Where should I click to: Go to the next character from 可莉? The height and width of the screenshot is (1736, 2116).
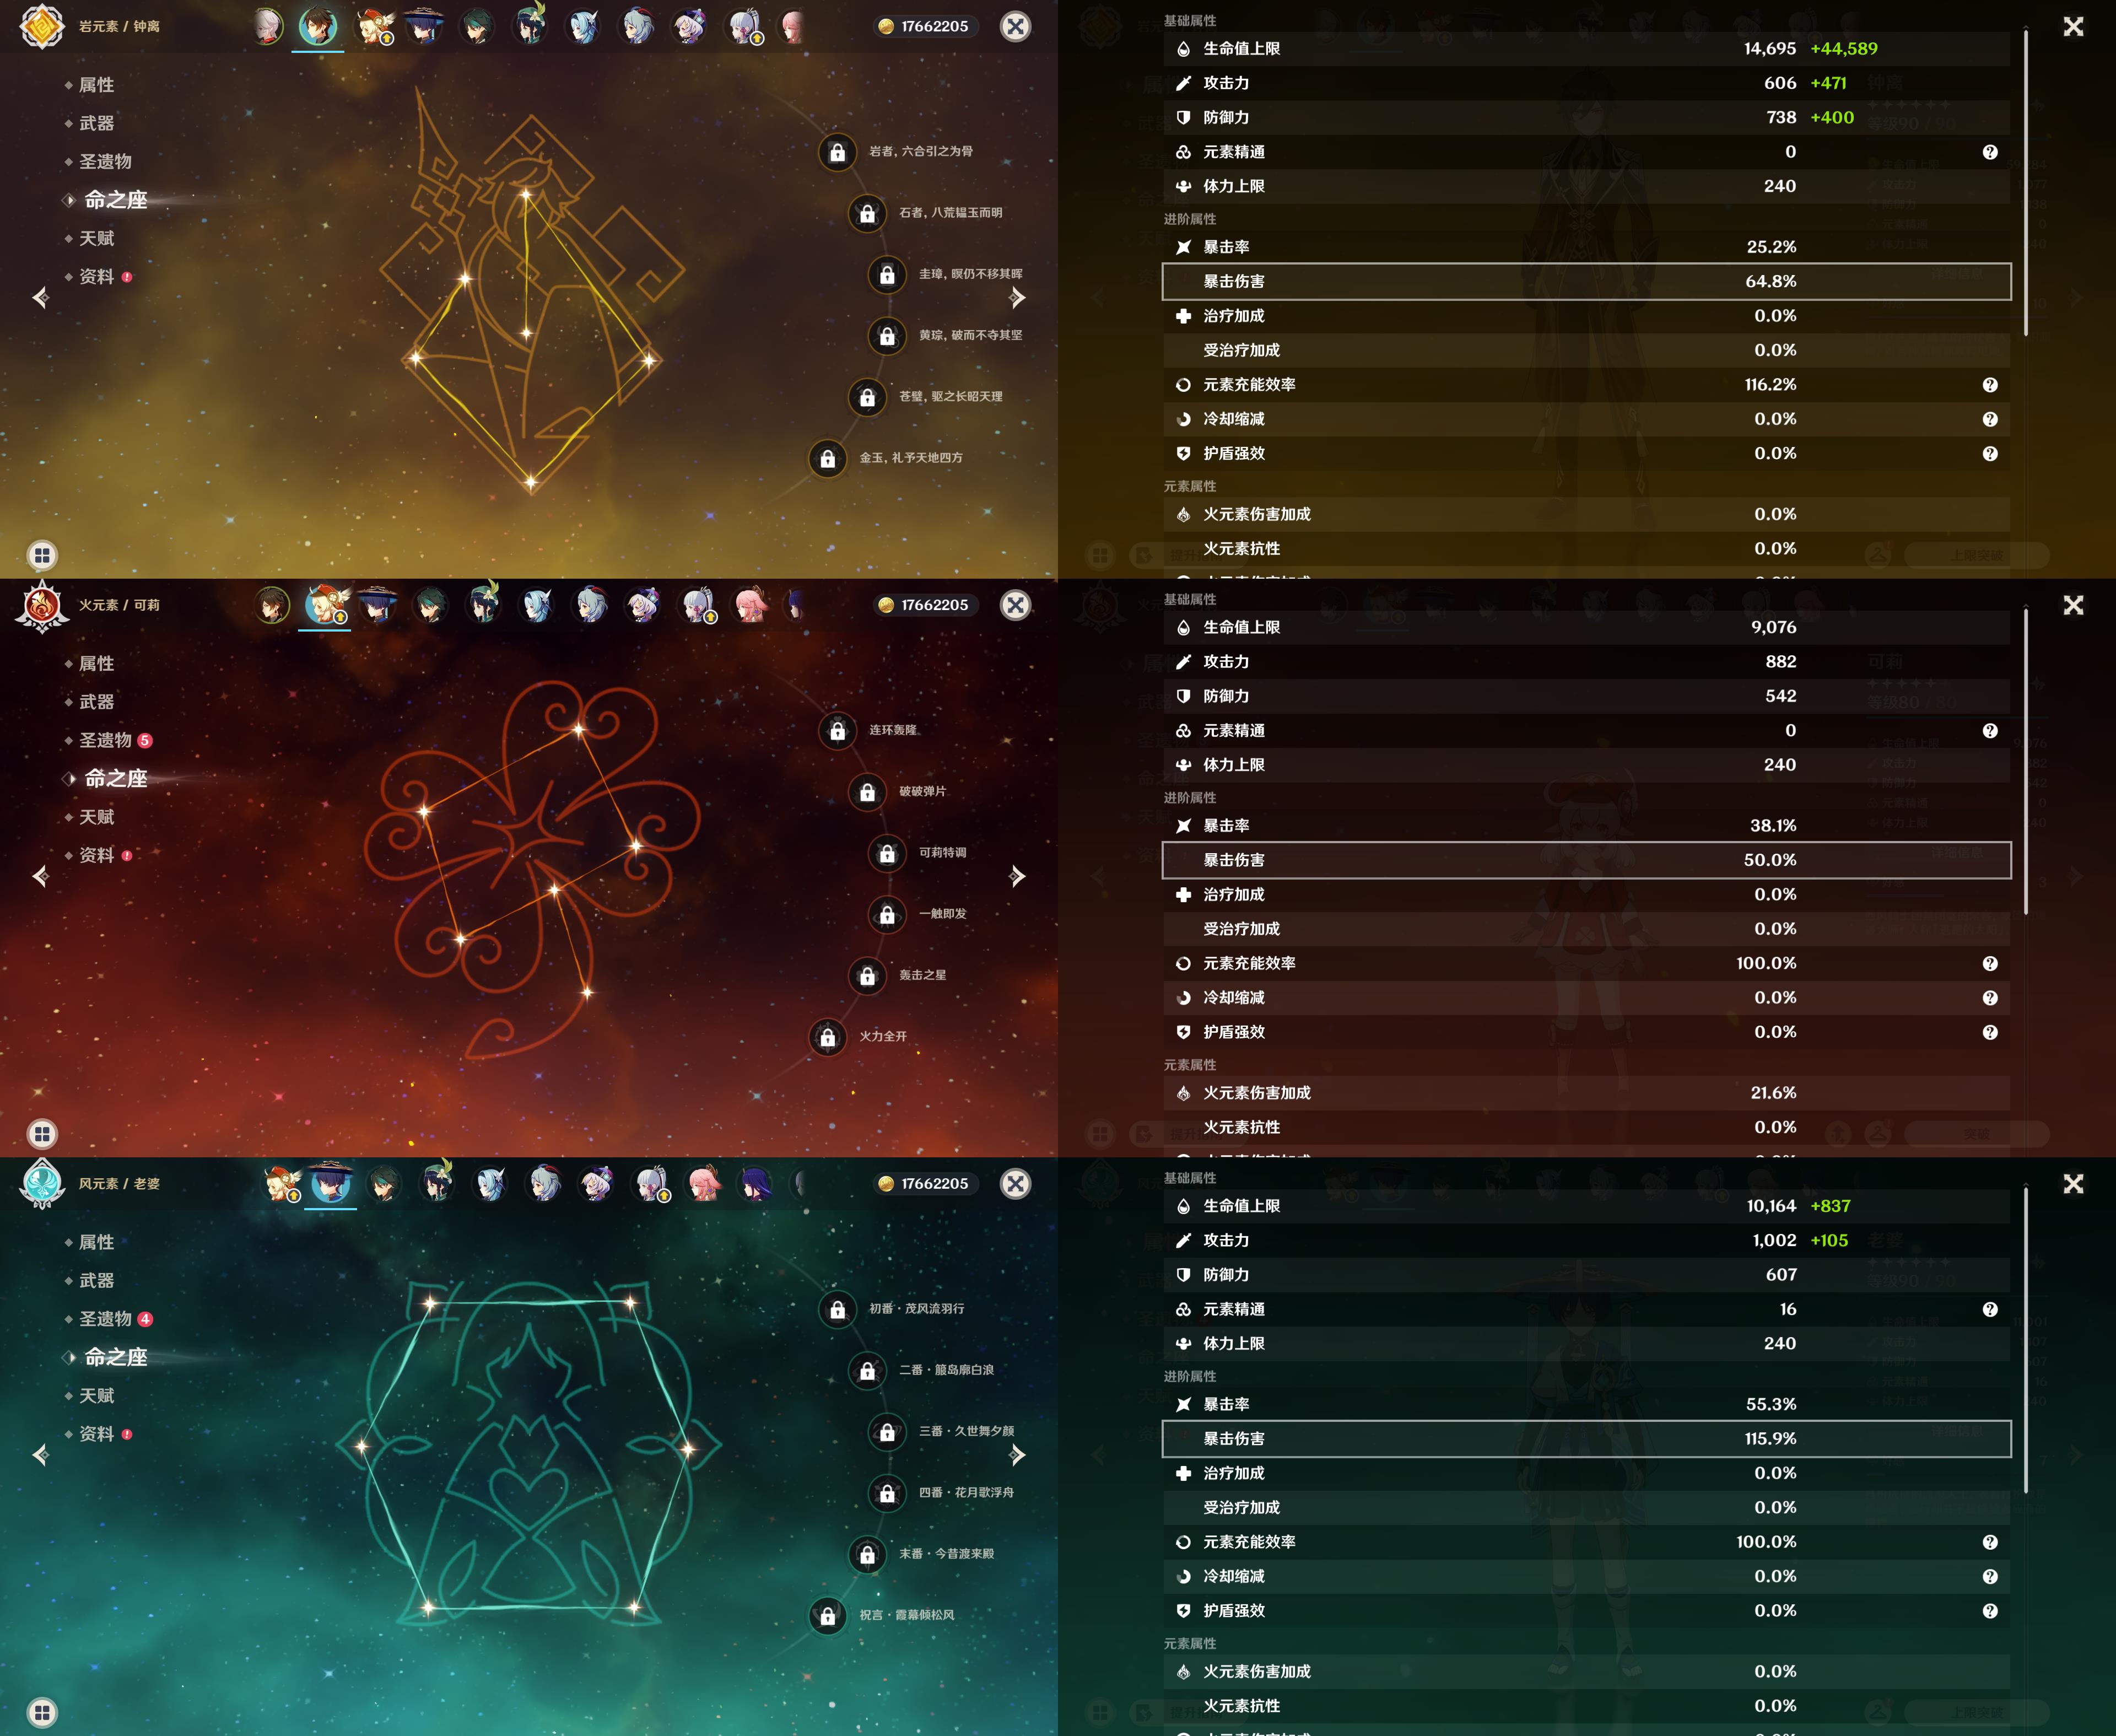(x=1017, y=876)
